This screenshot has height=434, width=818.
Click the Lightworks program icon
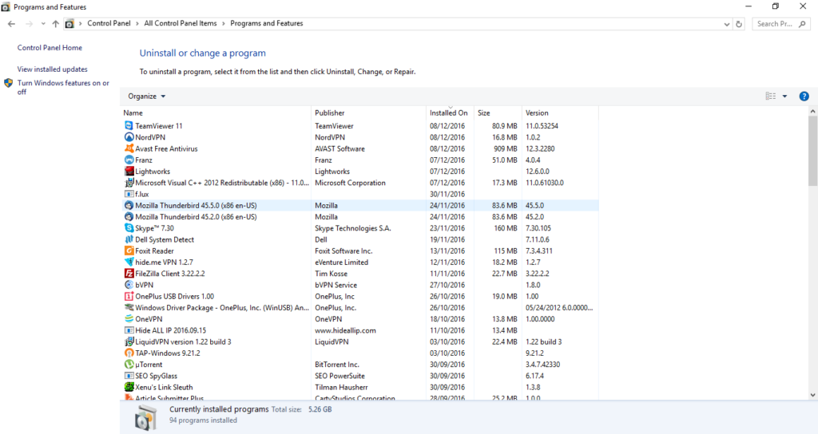(x=129, y=172)
